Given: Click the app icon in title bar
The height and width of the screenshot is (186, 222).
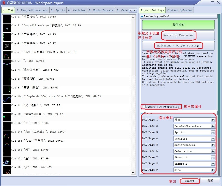Looking at the screenshot, I should (3, 3).
